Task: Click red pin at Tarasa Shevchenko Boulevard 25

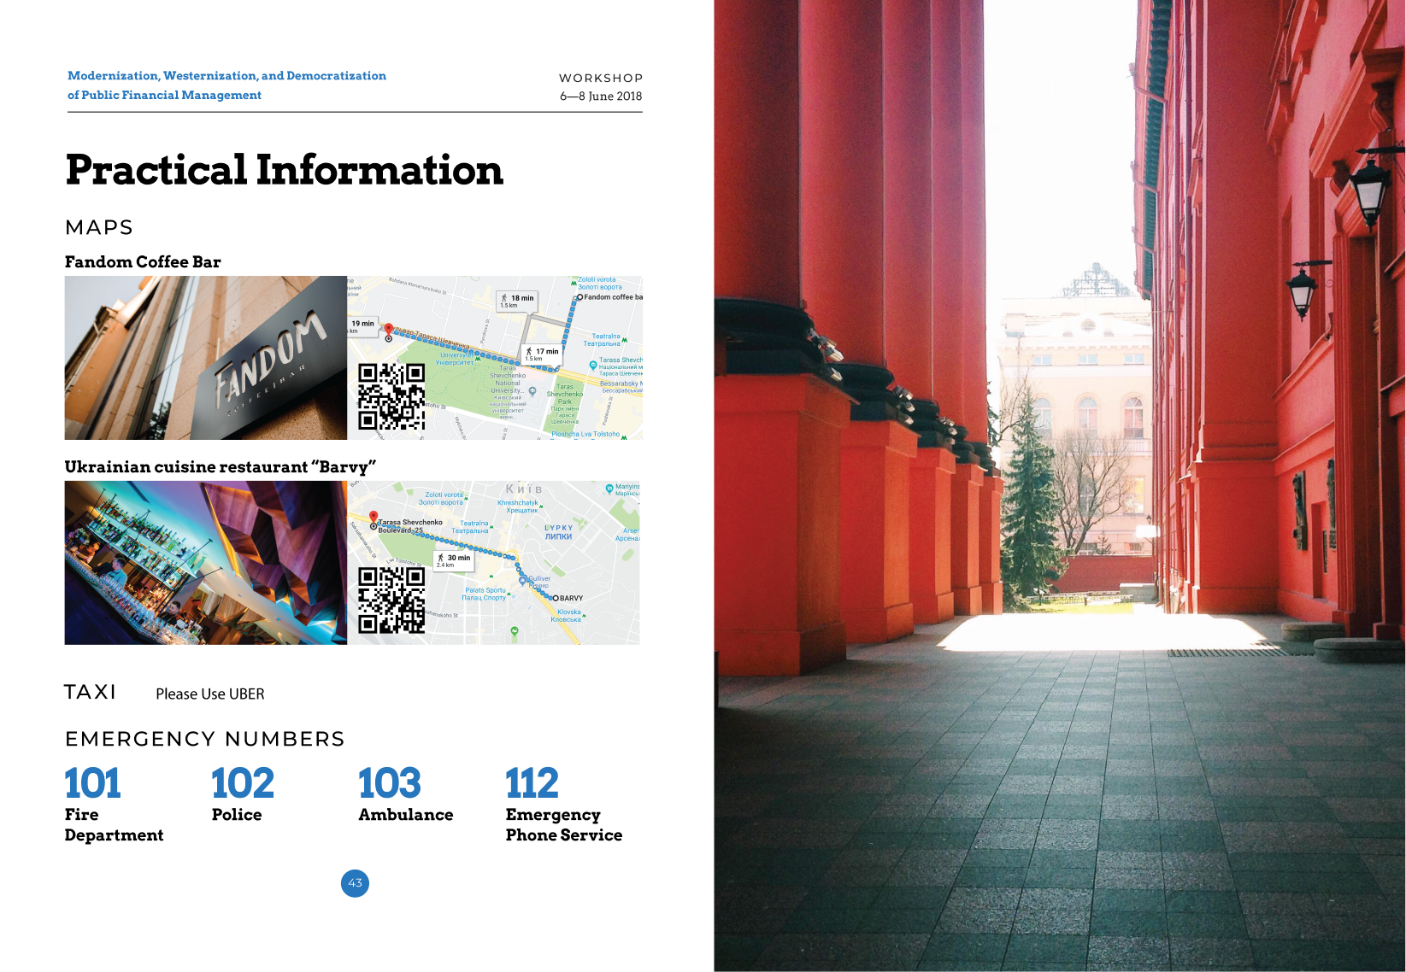Action: click(x=374, y=517)
